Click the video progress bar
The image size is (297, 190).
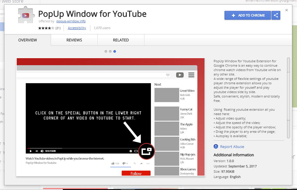[82, 148]
